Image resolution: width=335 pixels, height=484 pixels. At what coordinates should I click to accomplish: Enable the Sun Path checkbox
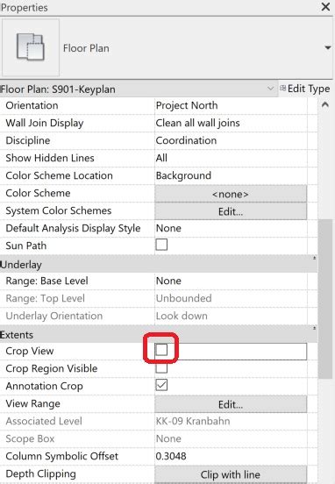point(161,245)
